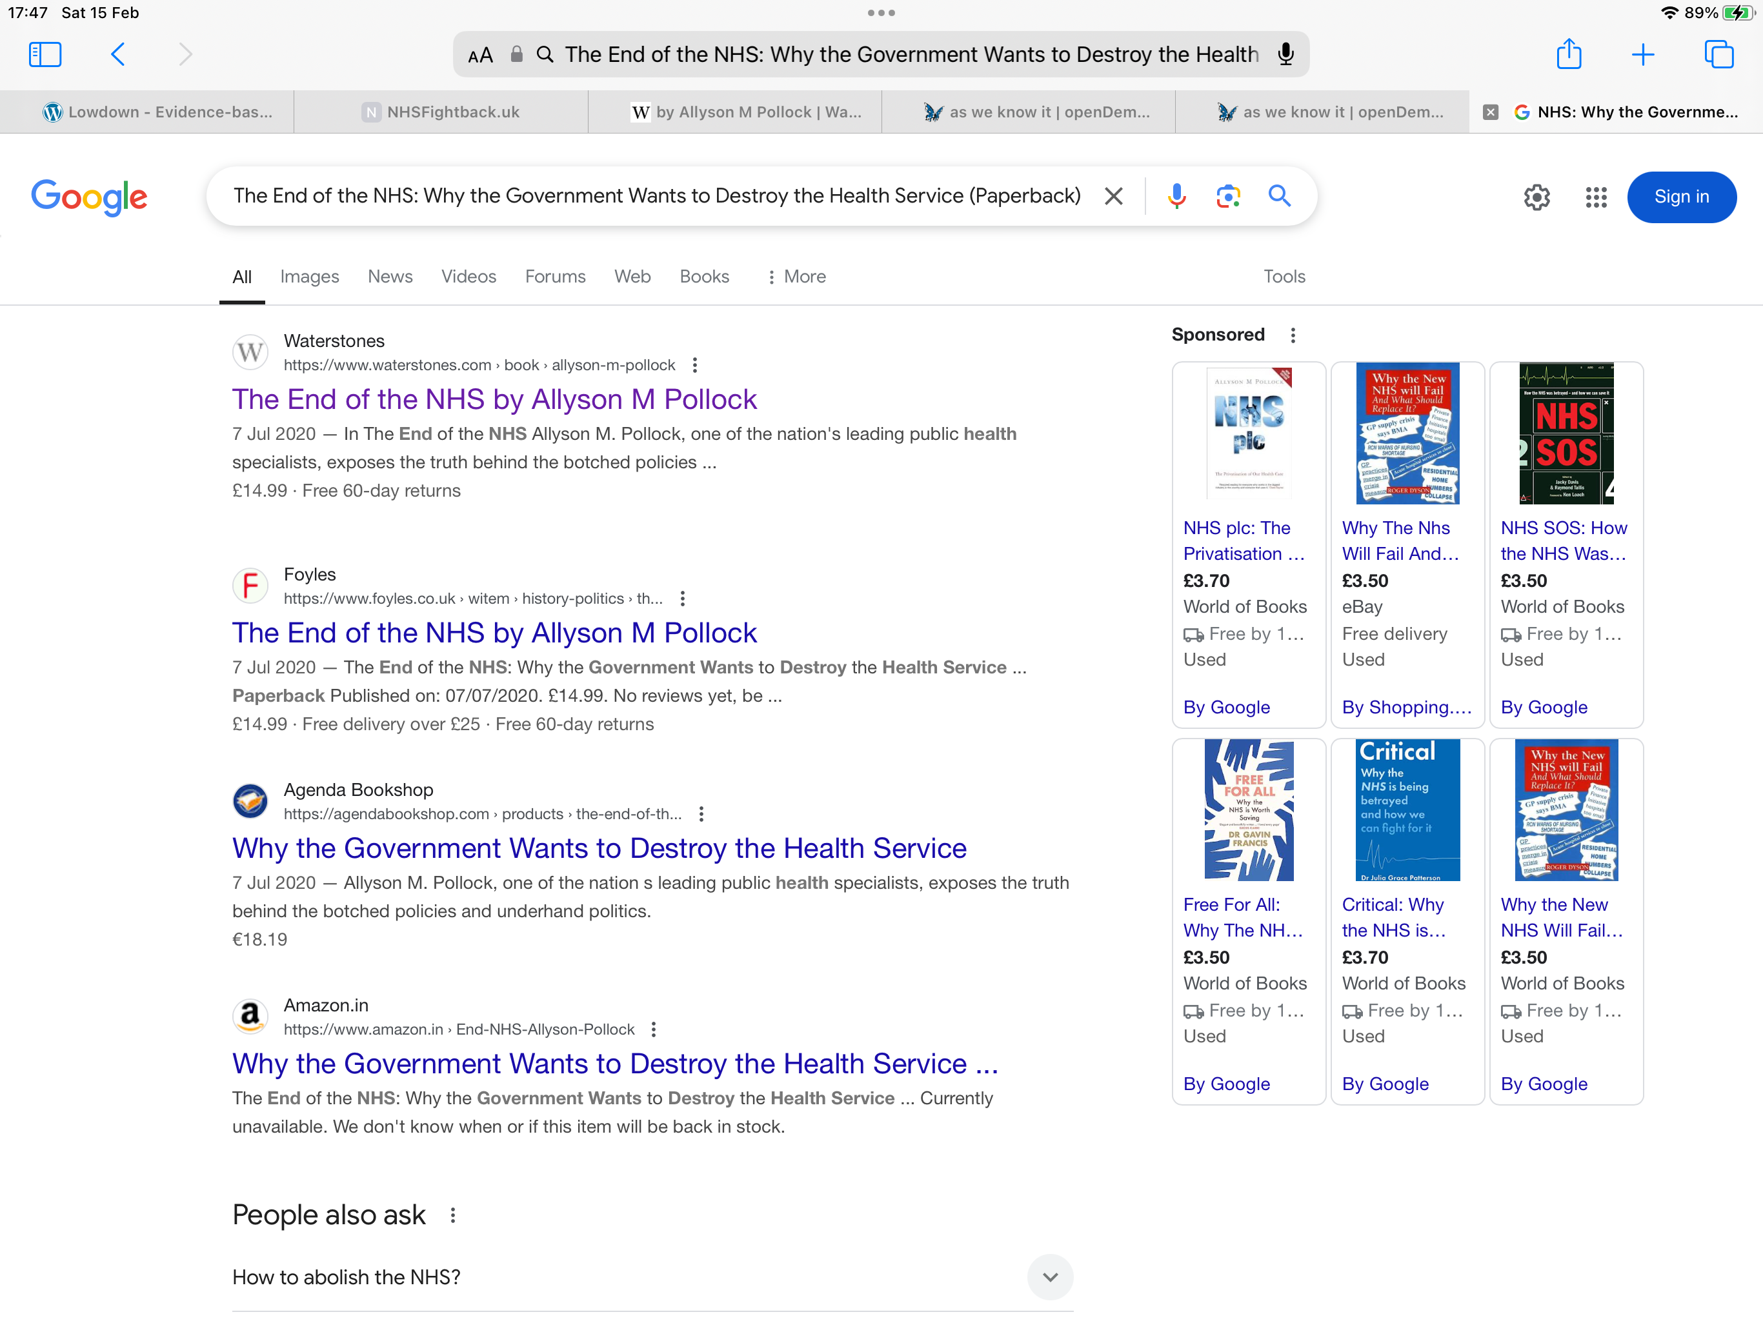This screenshot has width=1763, height=1321.
Task: Sign in to Google account
Action: (x=1681, y=197)
